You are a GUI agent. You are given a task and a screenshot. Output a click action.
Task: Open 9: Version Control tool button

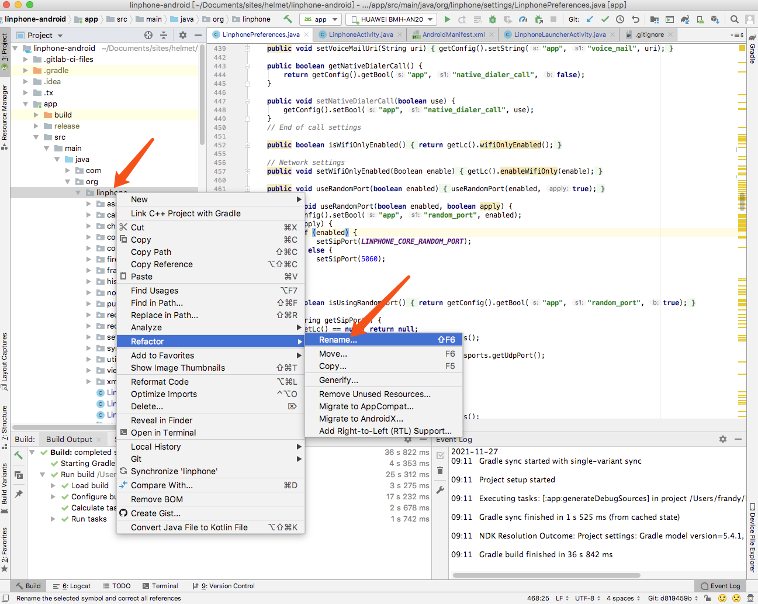[224, 586]
